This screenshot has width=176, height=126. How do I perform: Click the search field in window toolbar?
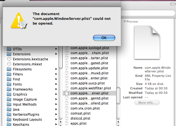point(148,13)
